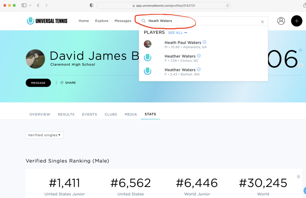
Task: Open the sidebar chevron dropdown in Safari
Action: point(30,6)
